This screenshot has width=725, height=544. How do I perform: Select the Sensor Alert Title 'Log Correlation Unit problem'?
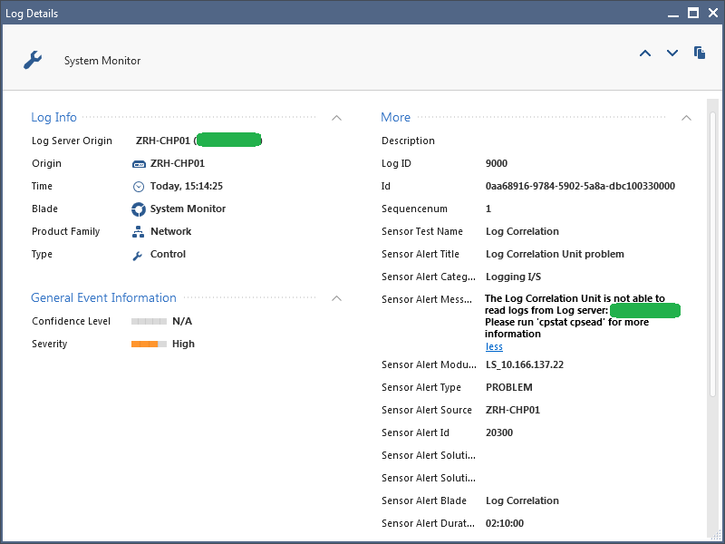(555, 254)
